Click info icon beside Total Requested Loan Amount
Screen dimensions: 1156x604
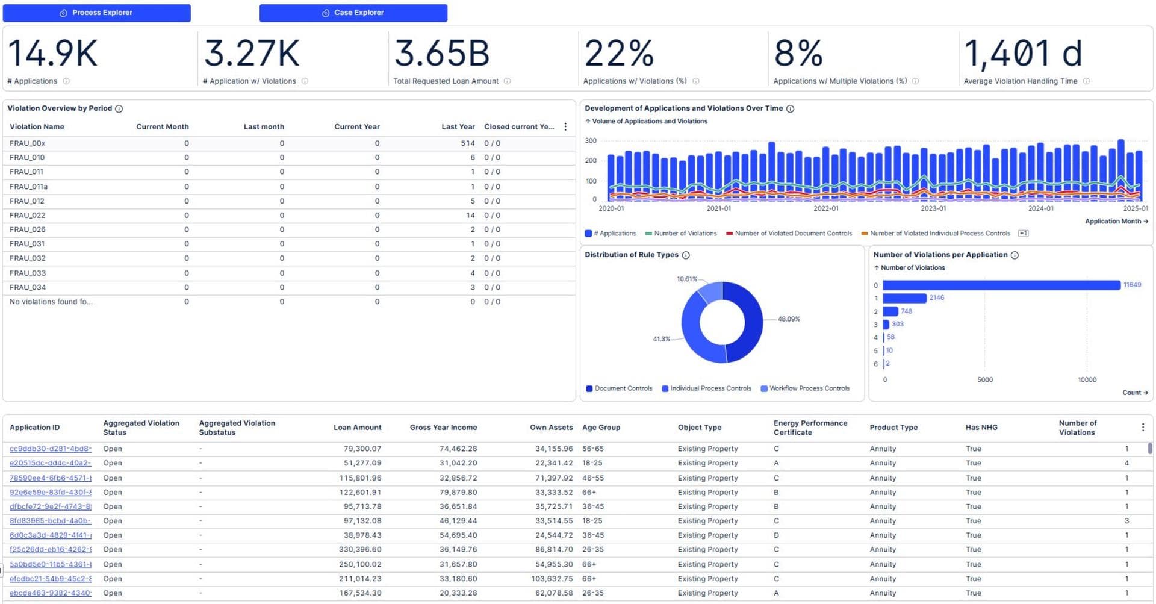507,81
